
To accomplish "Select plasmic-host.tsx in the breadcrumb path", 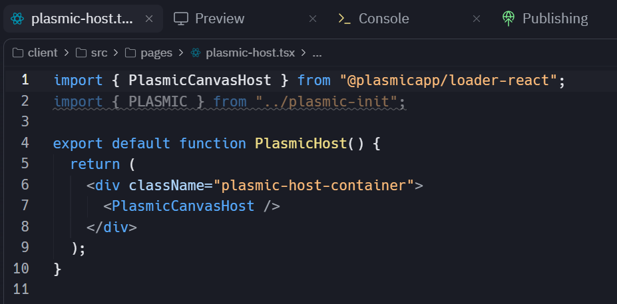I will click(251, 53).
